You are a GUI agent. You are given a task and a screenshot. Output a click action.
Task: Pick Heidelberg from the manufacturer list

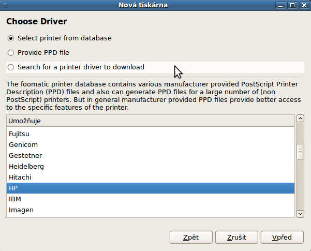click(151, 167)
